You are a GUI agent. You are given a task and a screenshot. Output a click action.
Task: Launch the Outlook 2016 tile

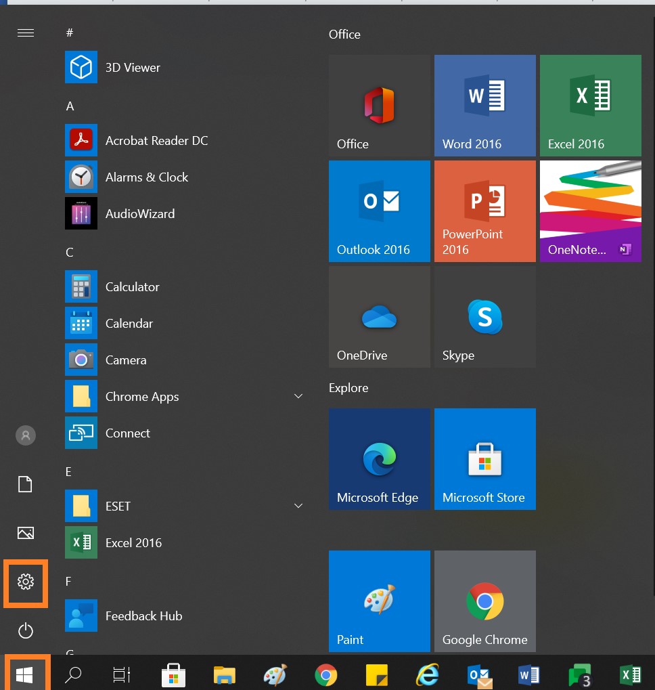tap(380, 211)
